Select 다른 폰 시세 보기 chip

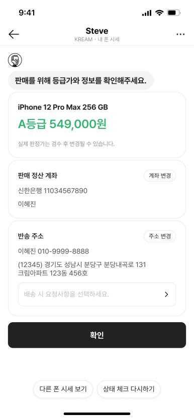(x=63, y=389)
